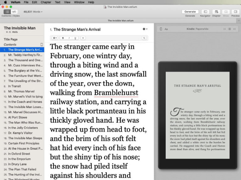Apply underline formatting
This screenshot has height=180, width=241.
[75, 38]
